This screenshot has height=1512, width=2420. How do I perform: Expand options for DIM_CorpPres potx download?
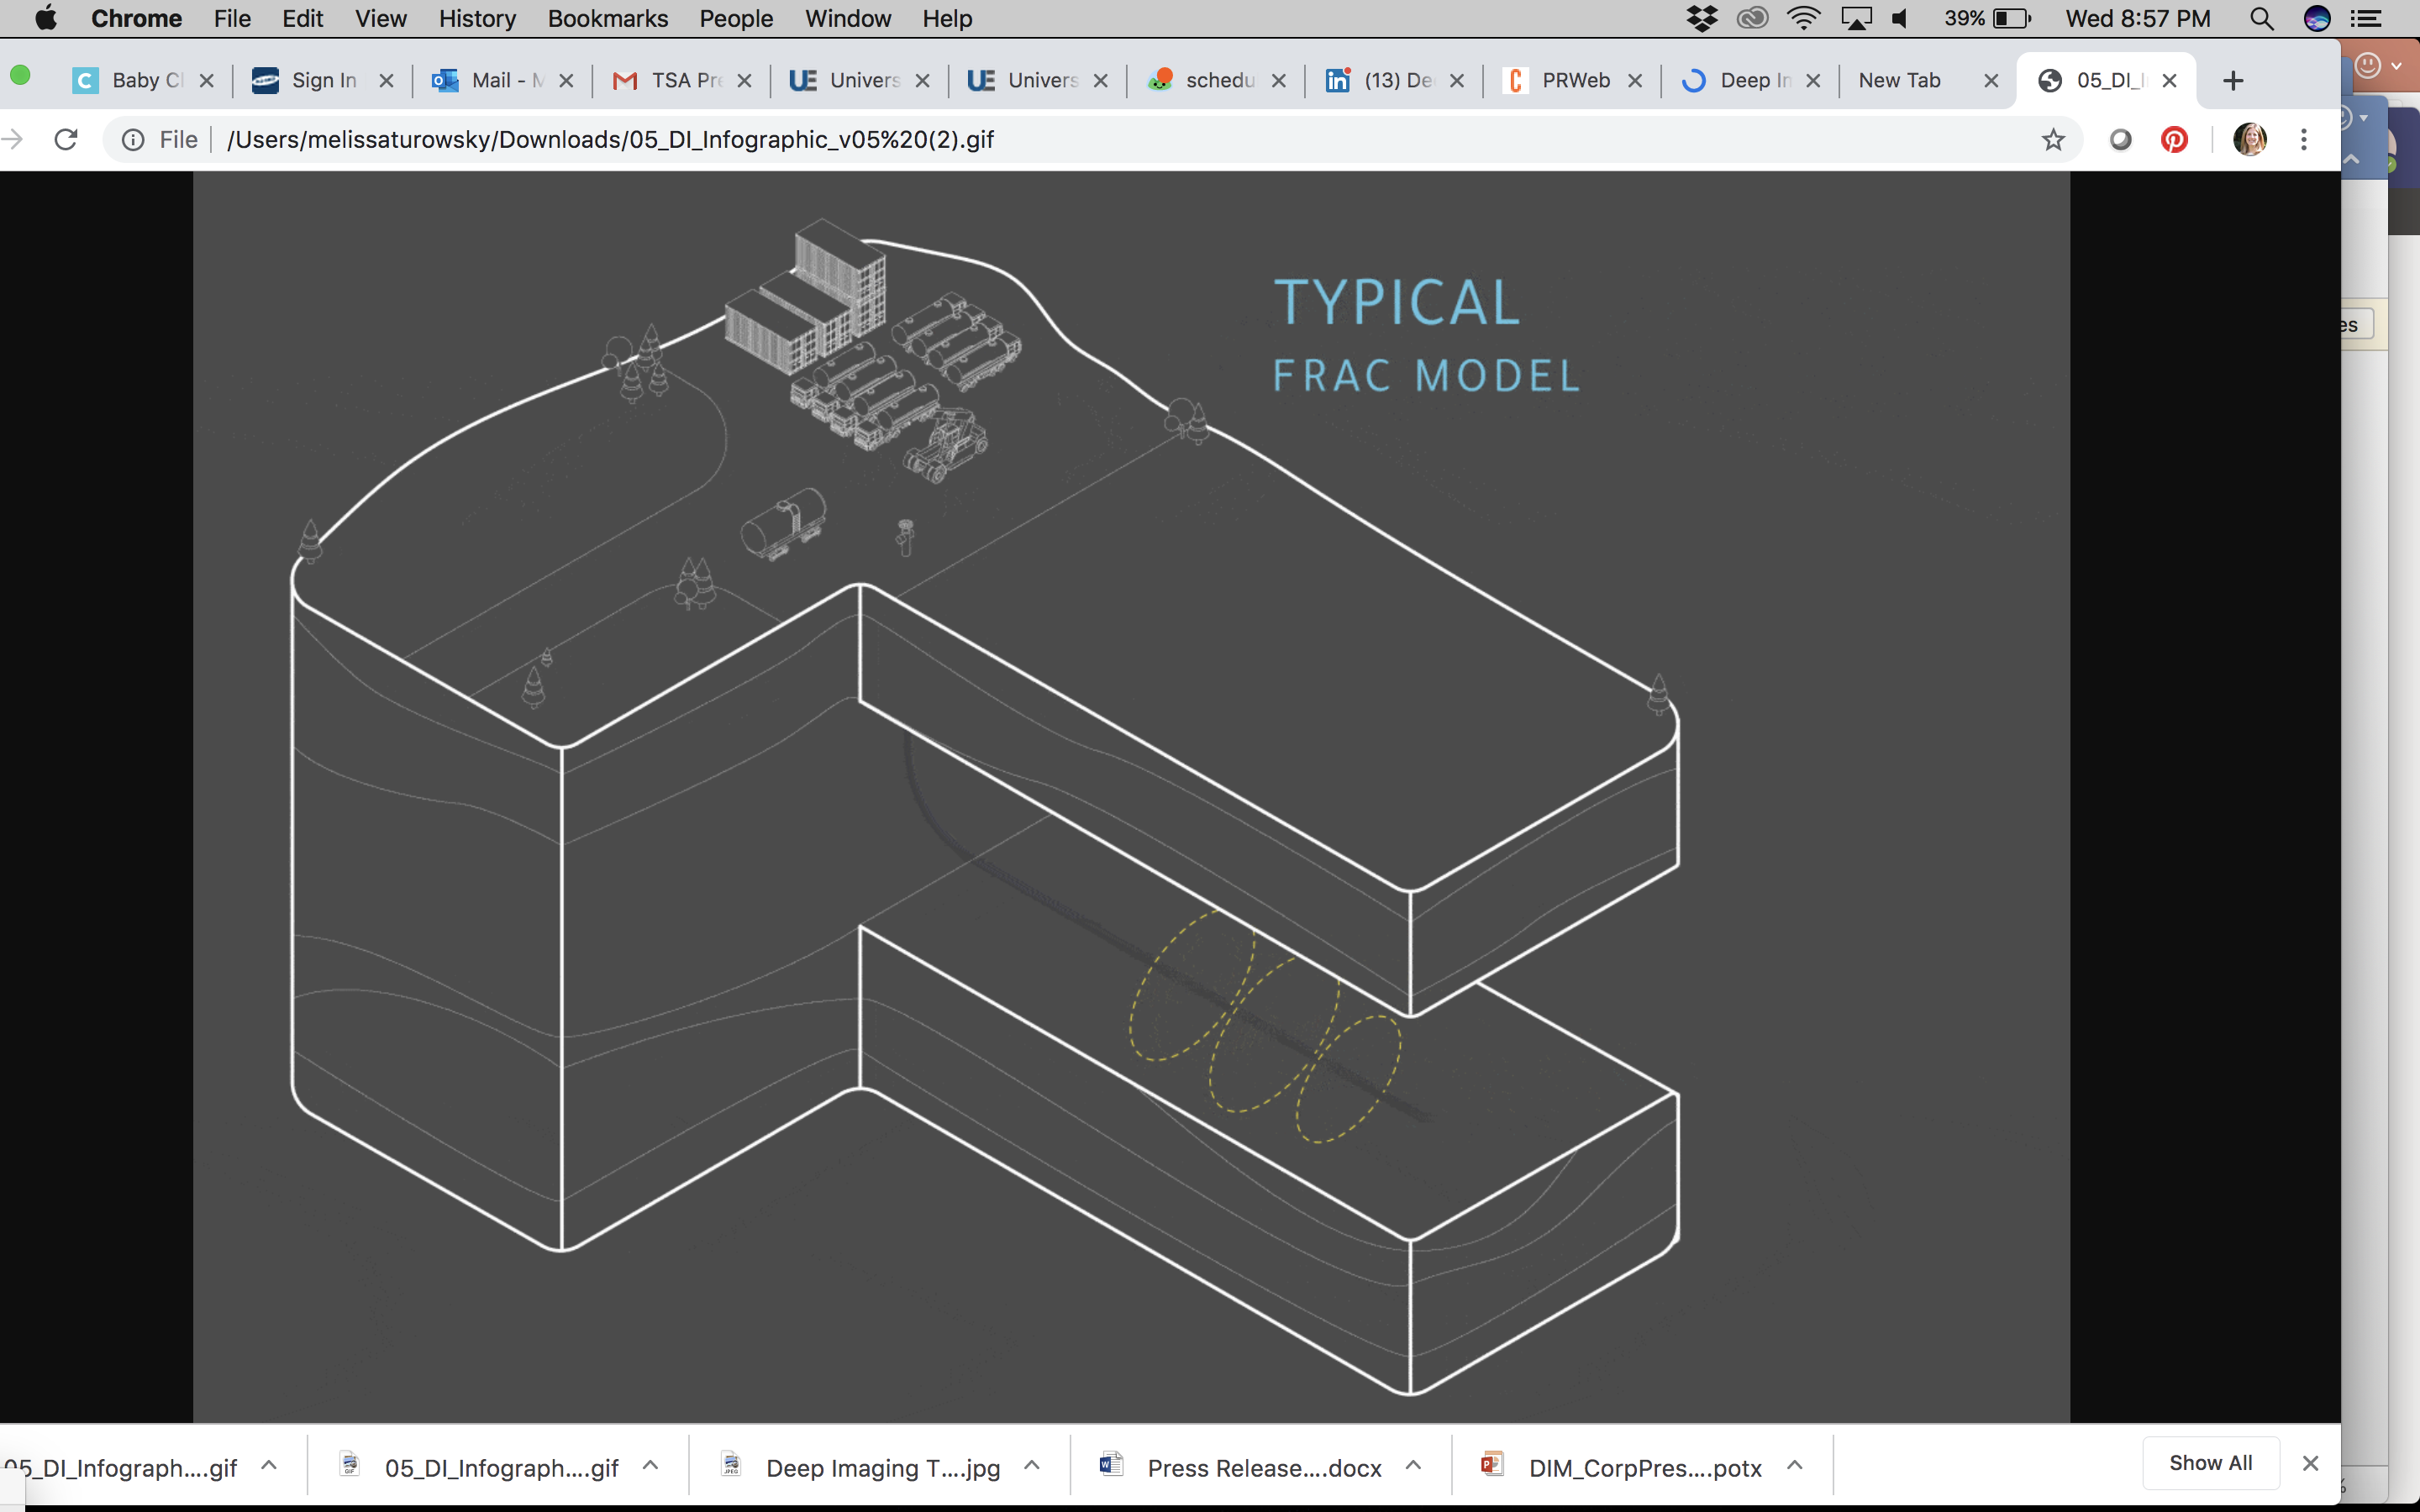[x=1795, y=1466]
